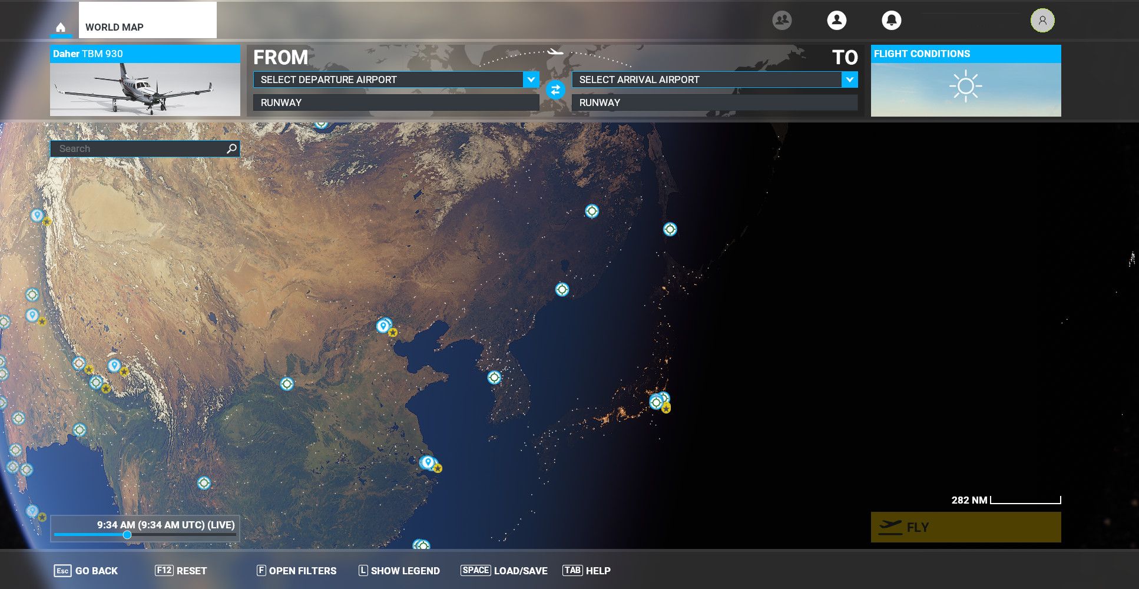Click the time of day slider handle
This screenshot has height=589, width=1139.
127,535
